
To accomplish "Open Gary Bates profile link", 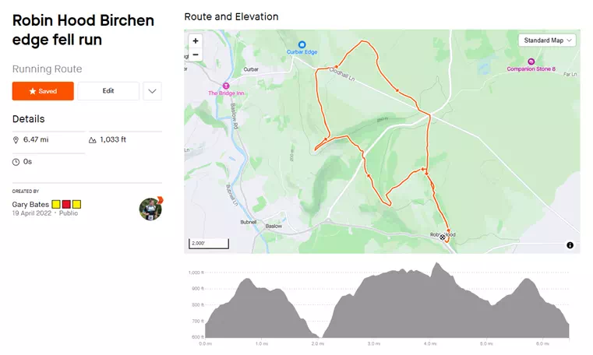I will coord(31,204).
